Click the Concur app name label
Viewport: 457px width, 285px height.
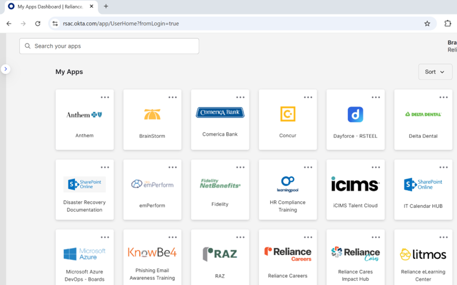click(288, 136)
